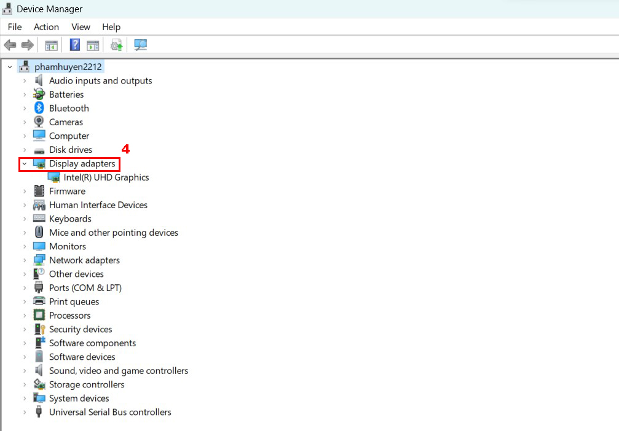Click the Bluetooth category icon

(39, 107)
